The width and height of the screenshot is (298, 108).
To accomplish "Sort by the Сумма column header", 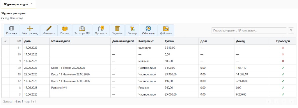I will (180, 41).
